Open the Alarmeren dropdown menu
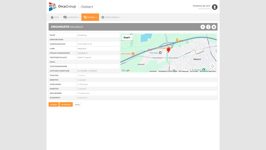The width and height of the screenshot is (266, 150). pos(71,17)
